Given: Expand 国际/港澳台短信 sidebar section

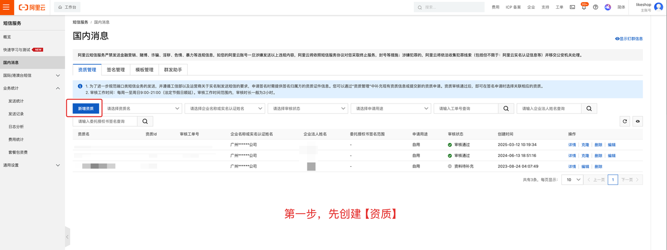Looking at the screenshot, I should (x=32, y=75).
